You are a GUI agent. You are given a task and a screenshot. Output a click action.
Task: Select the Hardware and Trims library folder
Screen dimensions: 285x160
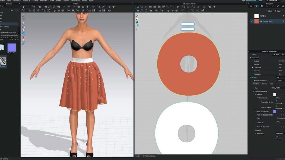click(4, 27)
